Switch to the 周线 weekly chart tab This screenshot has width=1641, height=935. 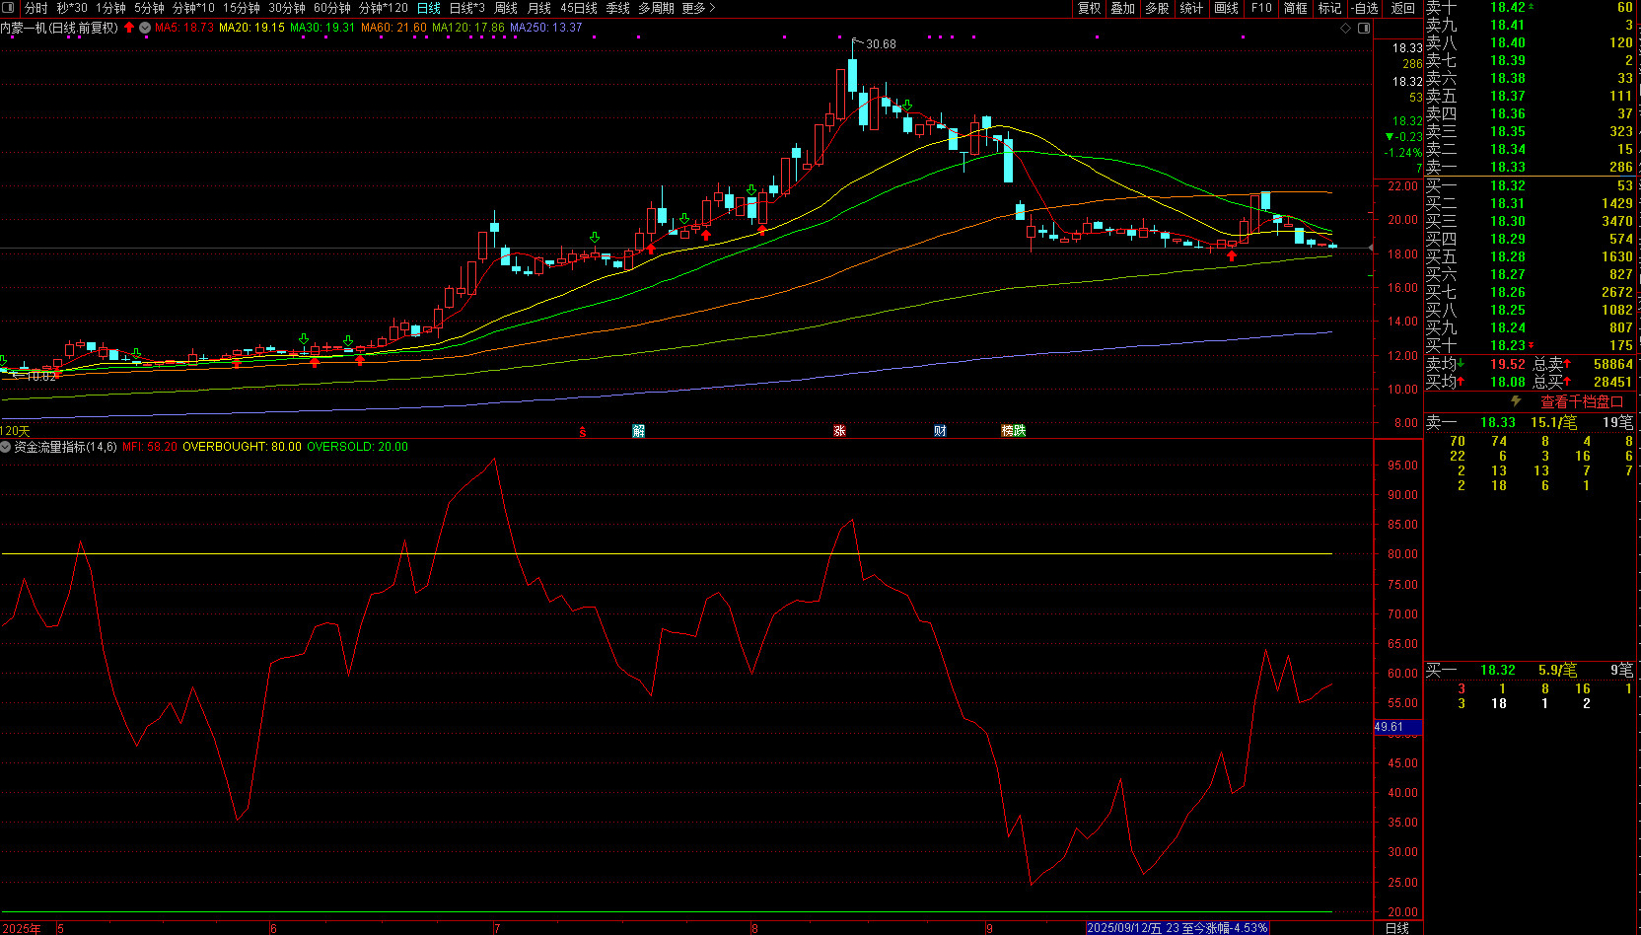506,8
